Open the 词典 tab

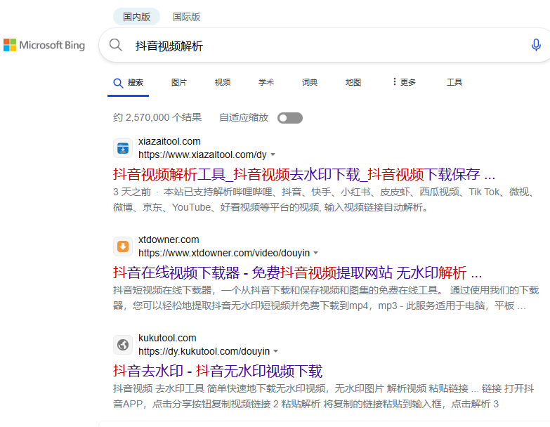click(309, 82)
